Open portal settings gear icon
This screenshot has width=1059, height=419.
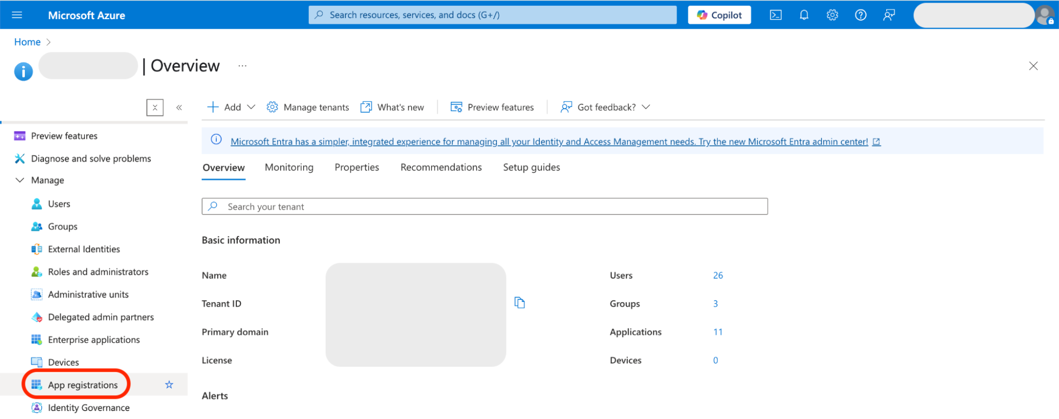(832, 15)
